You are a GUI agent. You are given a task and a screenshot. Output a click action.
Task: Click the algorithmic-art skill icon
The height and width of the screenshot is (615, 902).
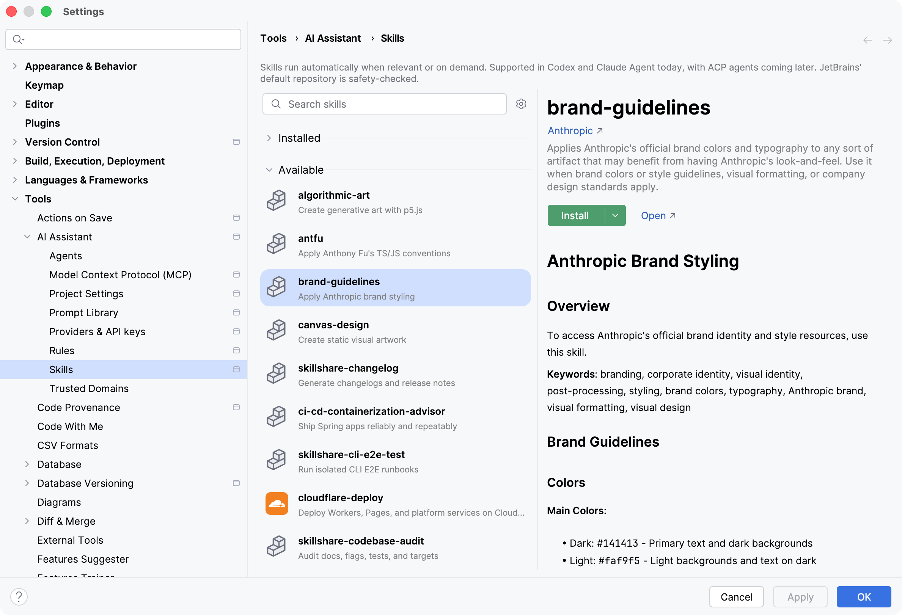(277, 200)
